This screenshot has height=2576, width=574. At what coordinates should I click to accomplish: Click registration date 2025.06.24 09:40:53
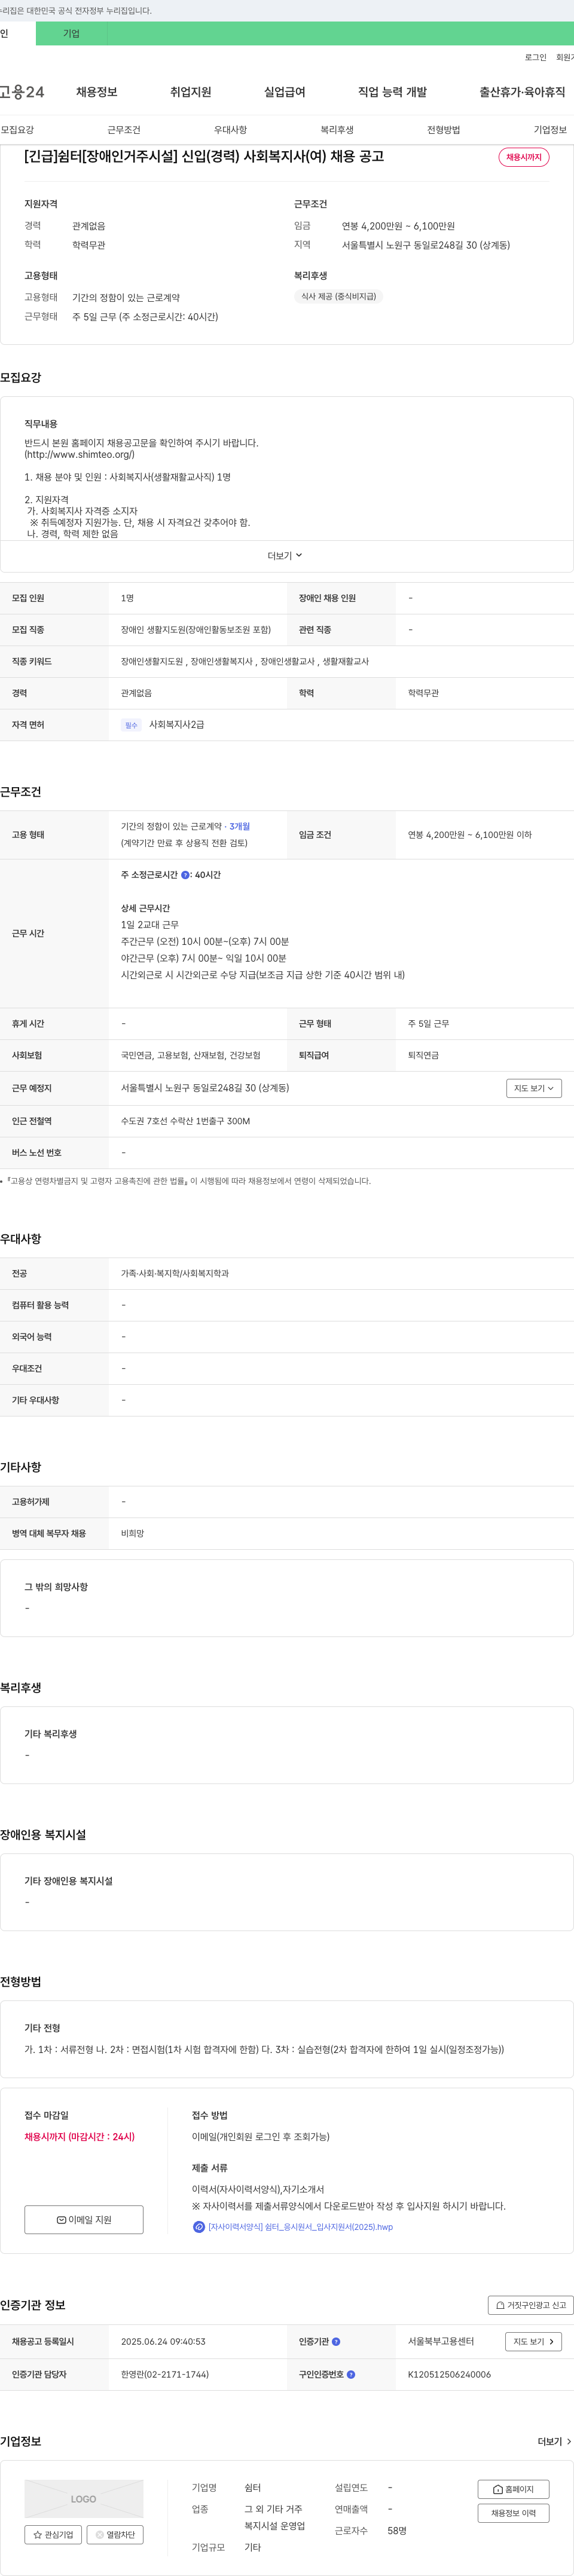pos(163,2342)
